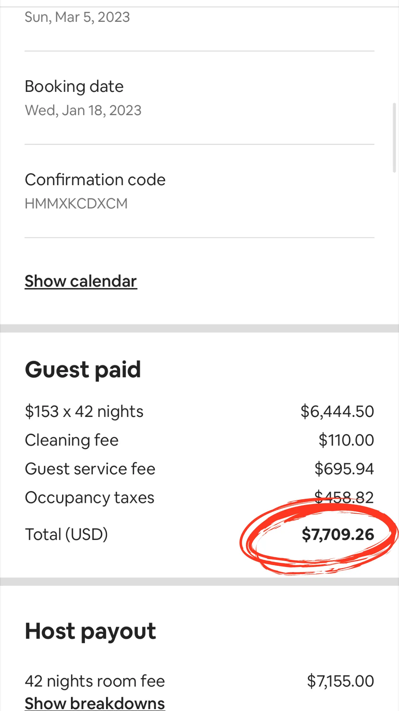Click the $6,444.50 nightly subtotal amount
Viewport: 399px width, 711px height.
coord(337,412)
